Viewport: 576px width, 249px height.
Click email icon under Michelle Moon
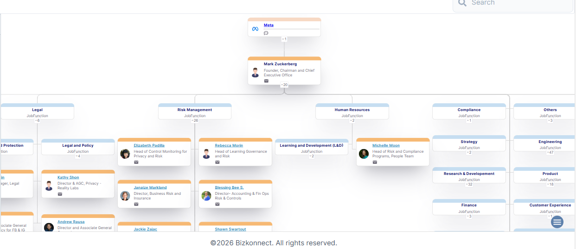tap(375, 162)
